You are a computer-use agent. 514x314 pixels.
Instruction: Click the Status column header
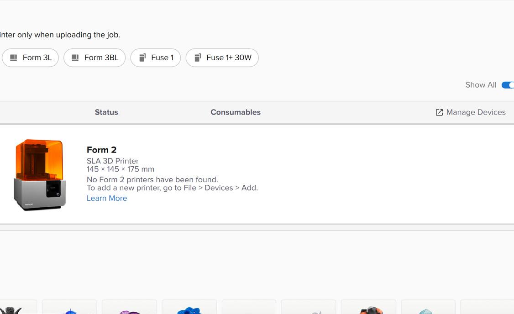[x=106, y=112]
